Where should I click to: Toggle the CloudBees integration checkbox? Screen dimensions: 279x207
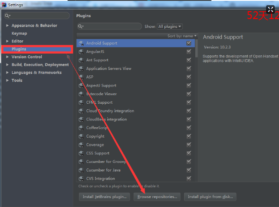pos(189,119)
